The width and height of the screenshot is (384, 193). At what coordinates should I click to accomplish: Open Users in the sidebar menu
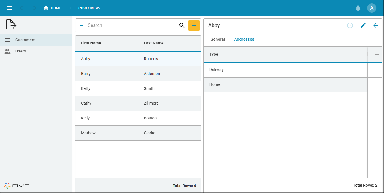pos(21,51)
